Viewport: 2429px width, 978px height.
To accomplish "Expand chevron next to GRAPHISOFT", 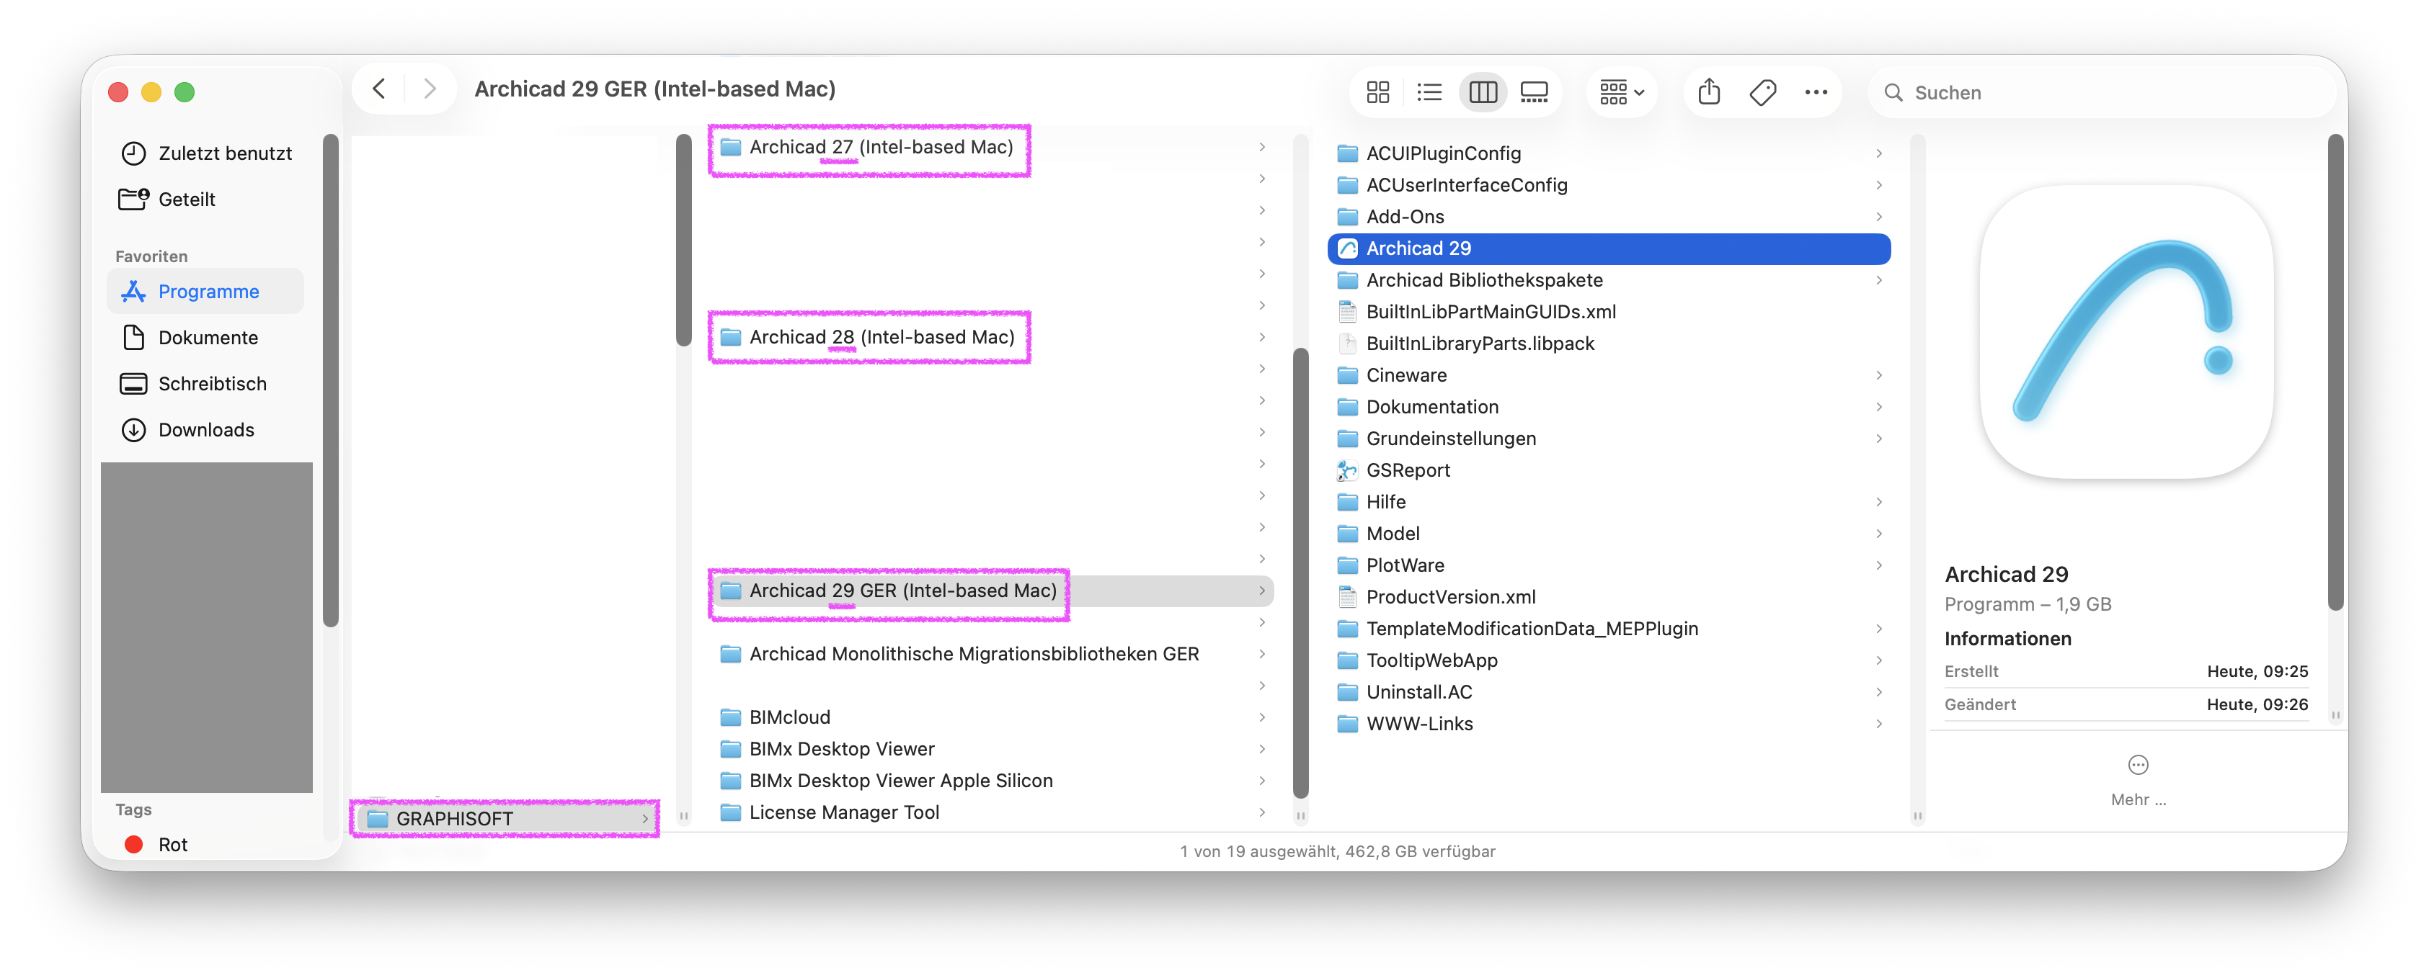I will pyautogui.click(x=645, y=819).
